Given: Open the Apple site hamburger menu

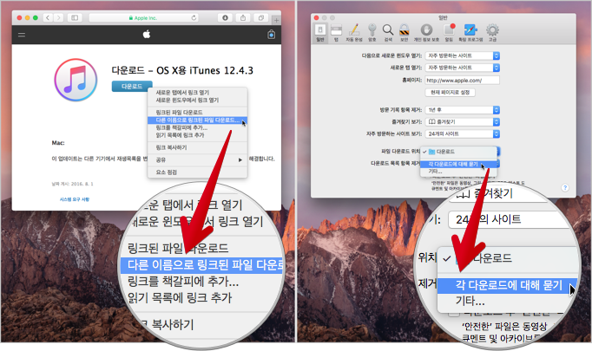Looking at the screenshot, I should click(22, 35).
